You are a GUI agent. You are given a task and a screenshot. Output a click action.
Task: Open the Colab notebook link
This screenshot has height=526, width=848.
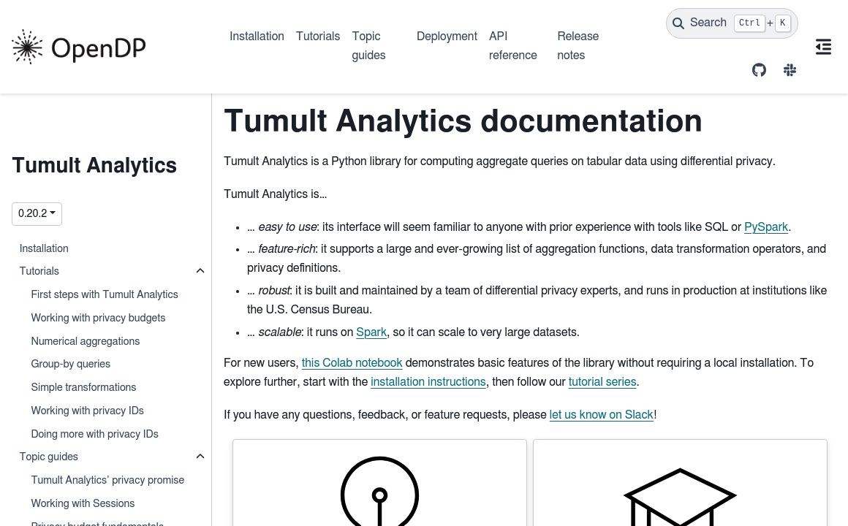352,363
